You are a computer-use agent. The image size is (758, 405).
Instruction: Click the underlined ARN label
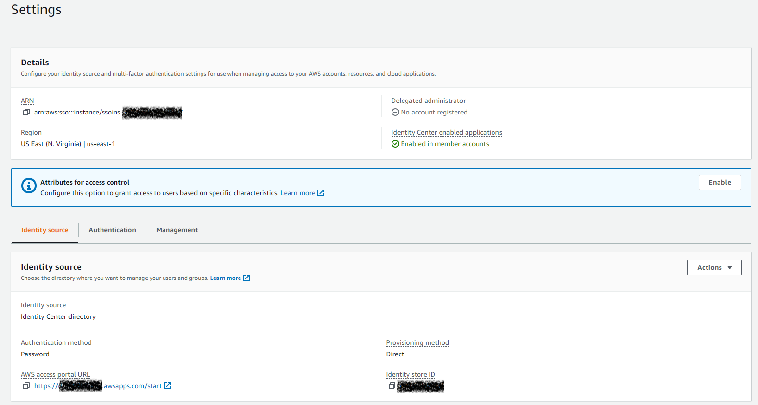[x=27, y=101]
